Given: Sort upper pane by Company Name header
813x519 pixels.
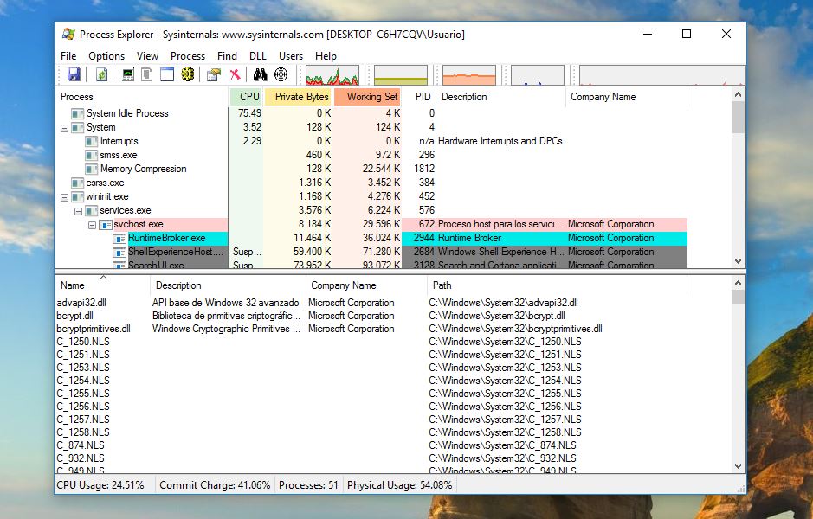Looking at the screenshot, I should click(x=626, y=97).
